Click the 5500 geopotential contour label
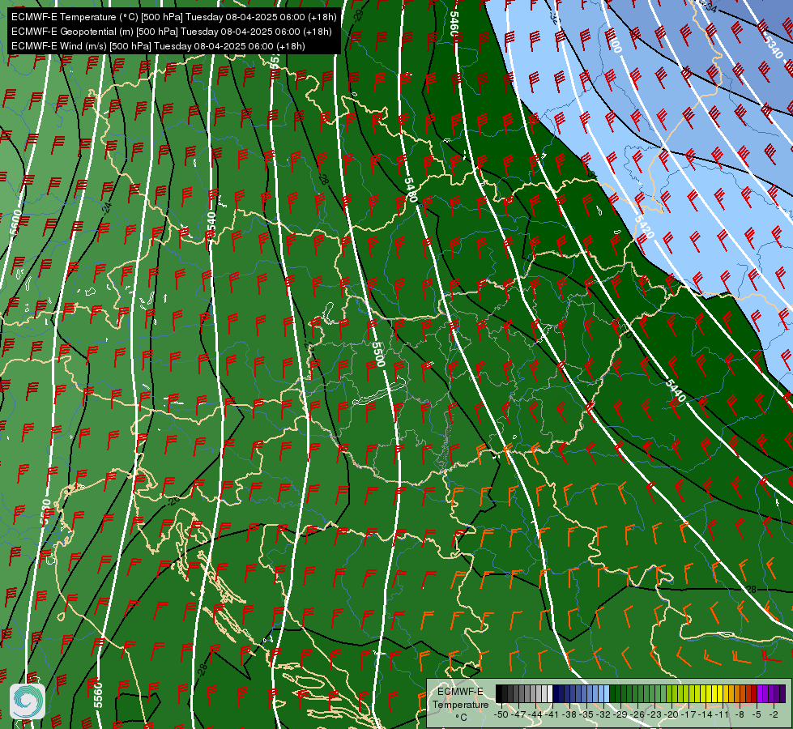The height and width of the screenshot is (729, 793). click(378, 354)
